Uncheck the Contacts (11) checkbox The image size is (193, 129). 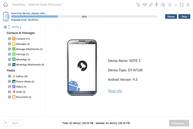pos(9,39)
